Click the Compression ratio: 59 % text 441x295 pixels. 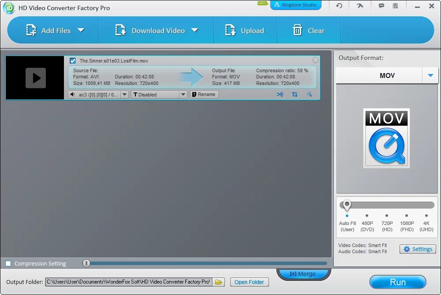(282, 70)
